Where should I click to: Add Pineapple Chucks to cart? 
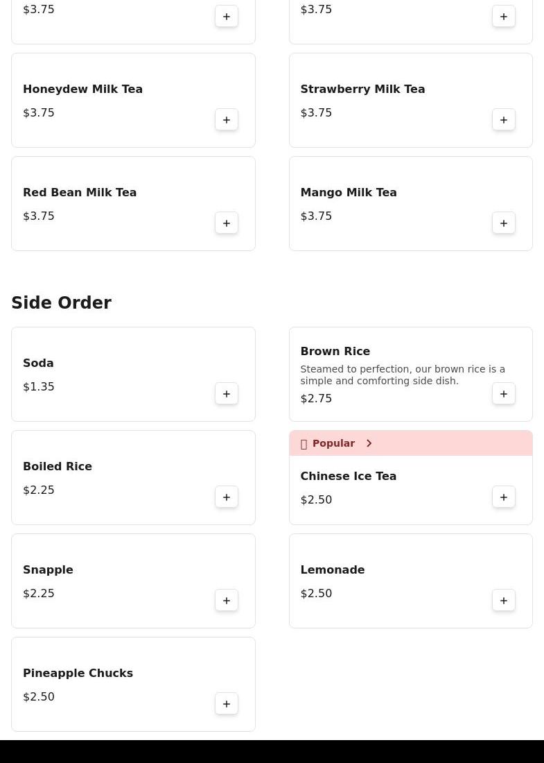point(227,704)
